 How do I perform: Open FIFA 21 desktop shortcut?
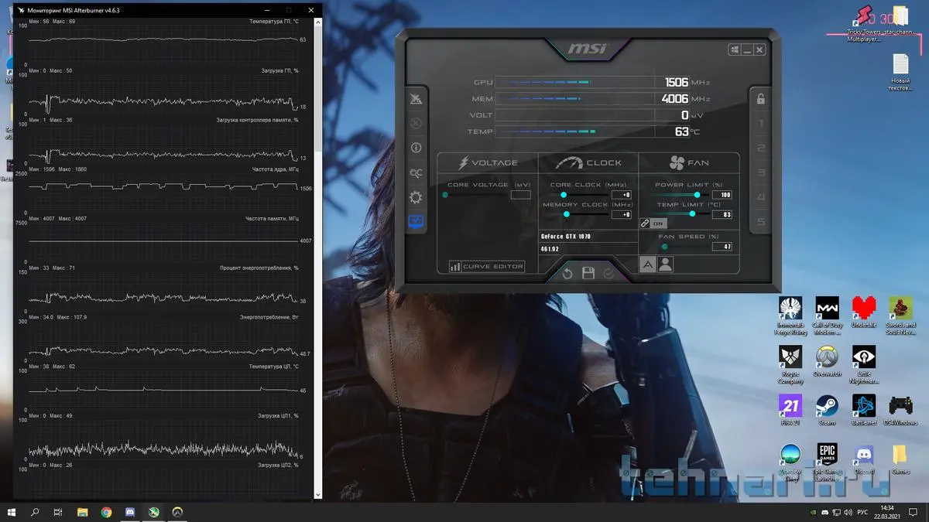[790, 410]
